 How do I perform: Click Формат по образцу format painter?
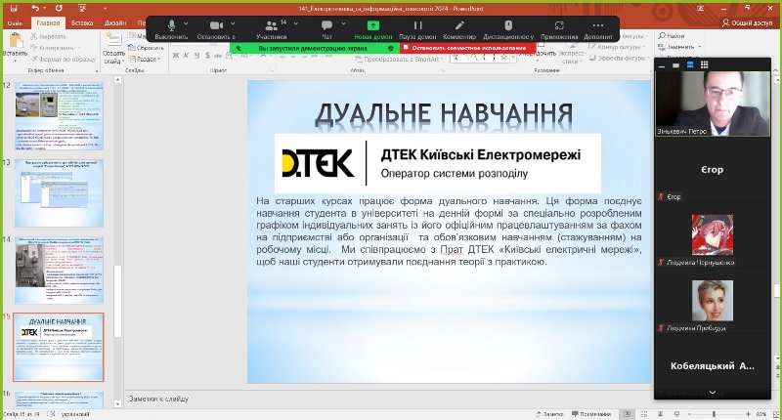(63, 59)
